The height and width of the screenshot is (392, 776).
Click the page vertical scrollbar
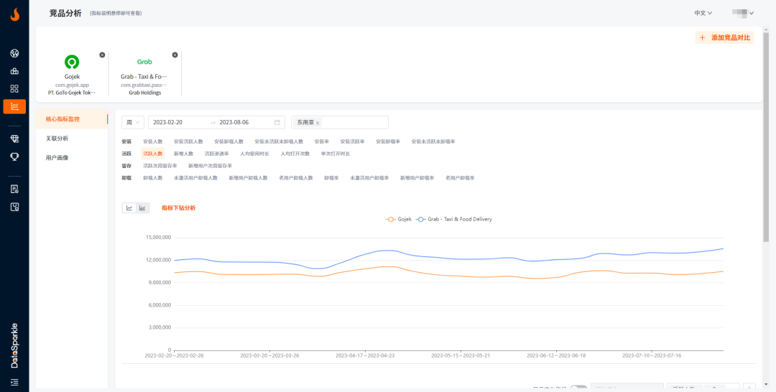[x=766, y=139]
